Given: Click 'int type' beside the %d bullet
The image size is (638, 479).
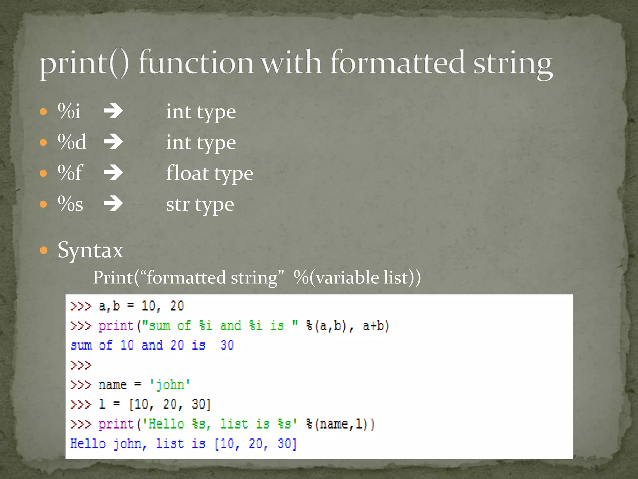Looking at the screenshot, I should pos(201,143).
